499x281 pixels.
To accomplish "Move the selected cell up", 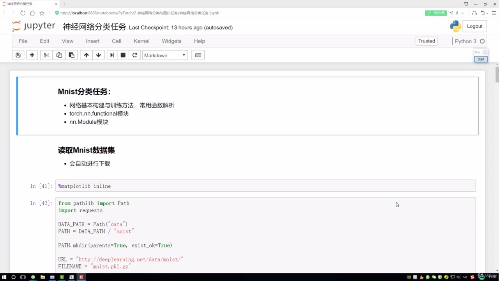I will coord(86,55).
